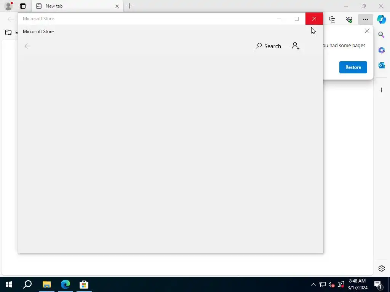The image size is (390, 292).
Task: Switch to Microsoft Store on taskbar
Action: pyautogui.click(x=84, y=284)
